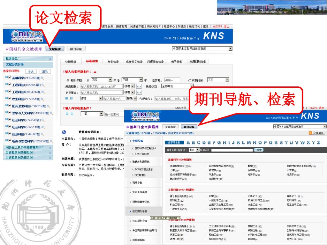Click the minus icon in the author row
The width and height of the screenshot is (327, 245).
pos(71,98)
